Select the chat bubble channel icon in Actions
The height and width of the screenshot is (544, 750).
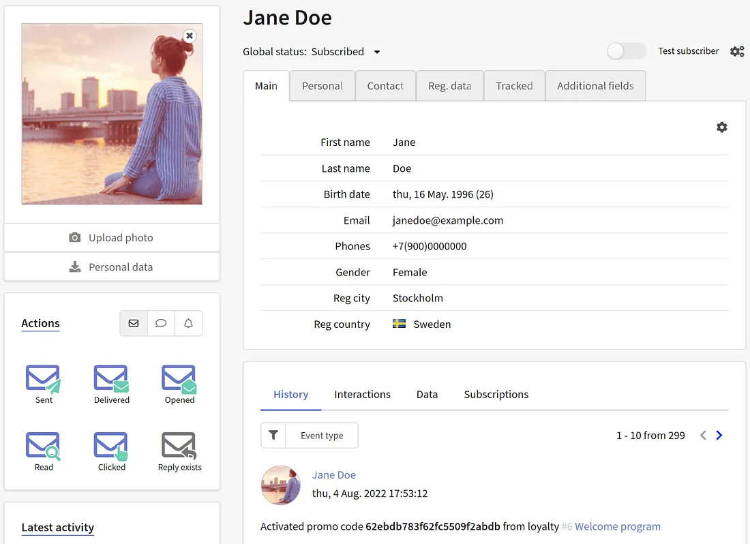click(161, 323)
